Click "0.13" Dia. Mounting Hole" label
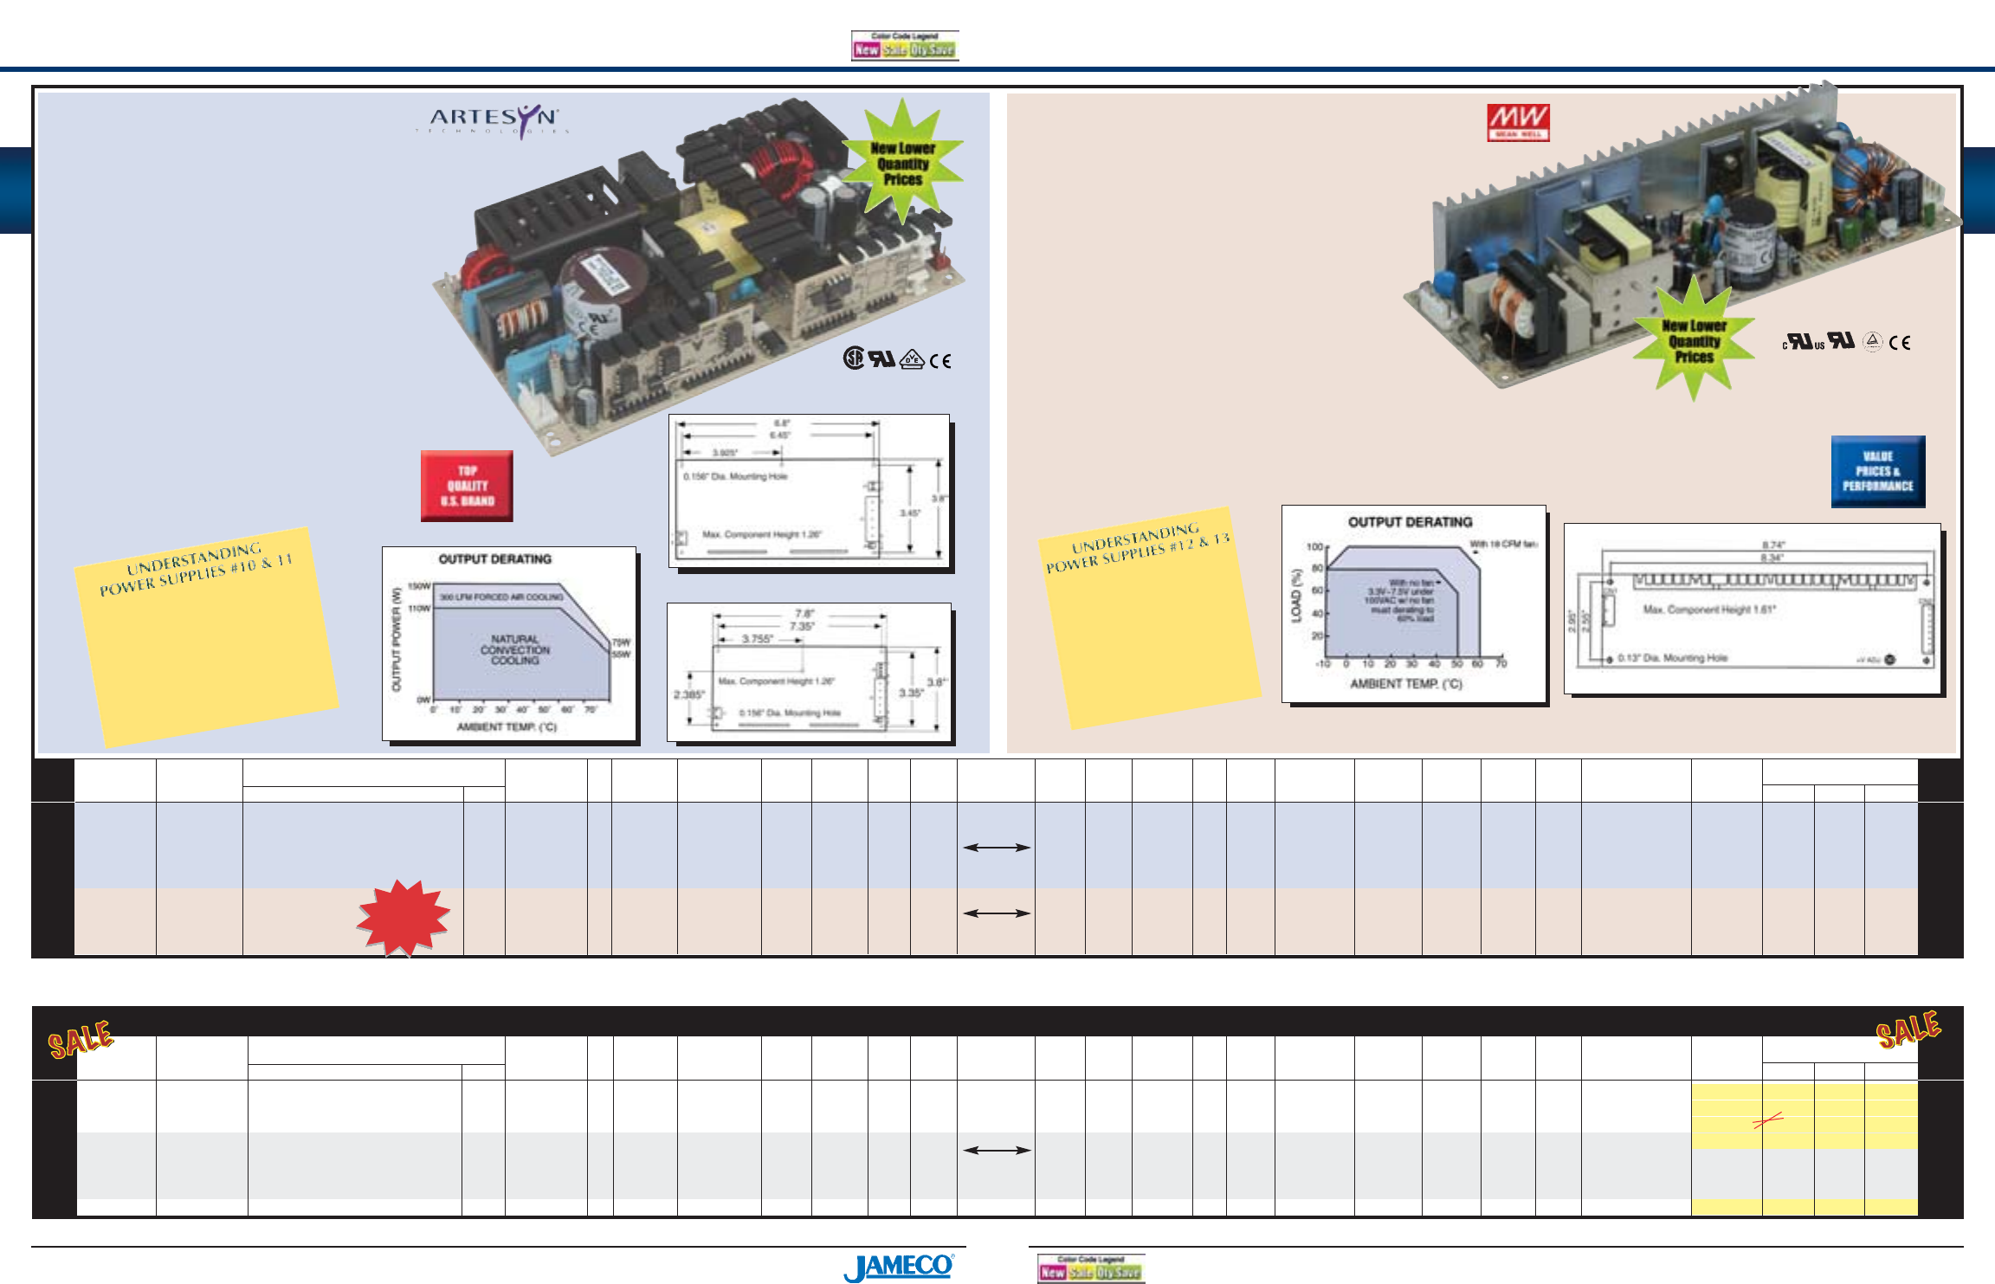The width and height of the screenshot is (1995, 1284). [1672, 658]
